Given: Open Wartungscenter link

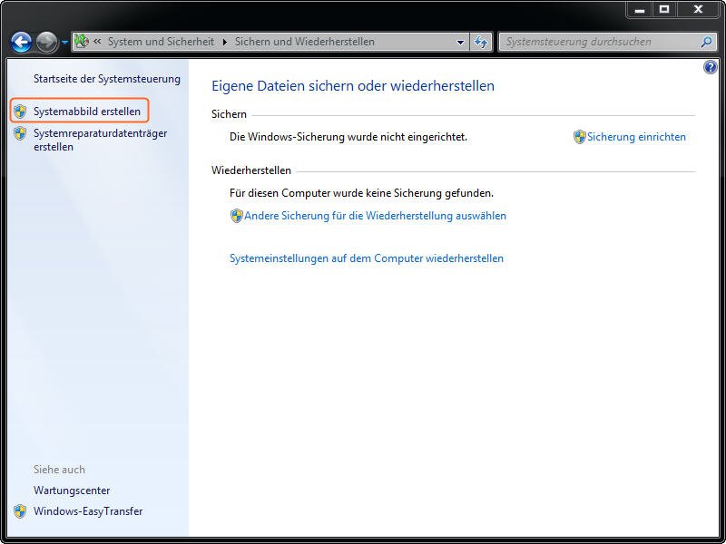Looking at the screenshot, I should 72,491.
